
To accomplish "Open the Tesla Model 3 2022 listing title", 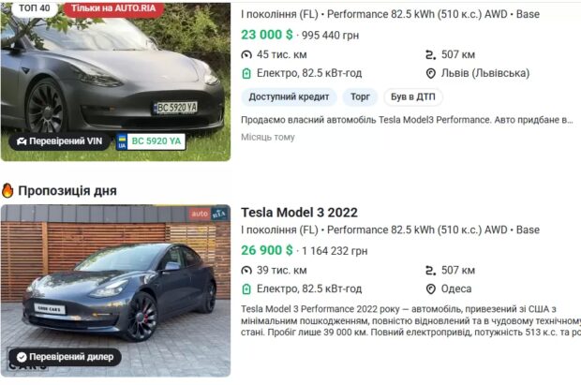I will click(x=299, y=213).
